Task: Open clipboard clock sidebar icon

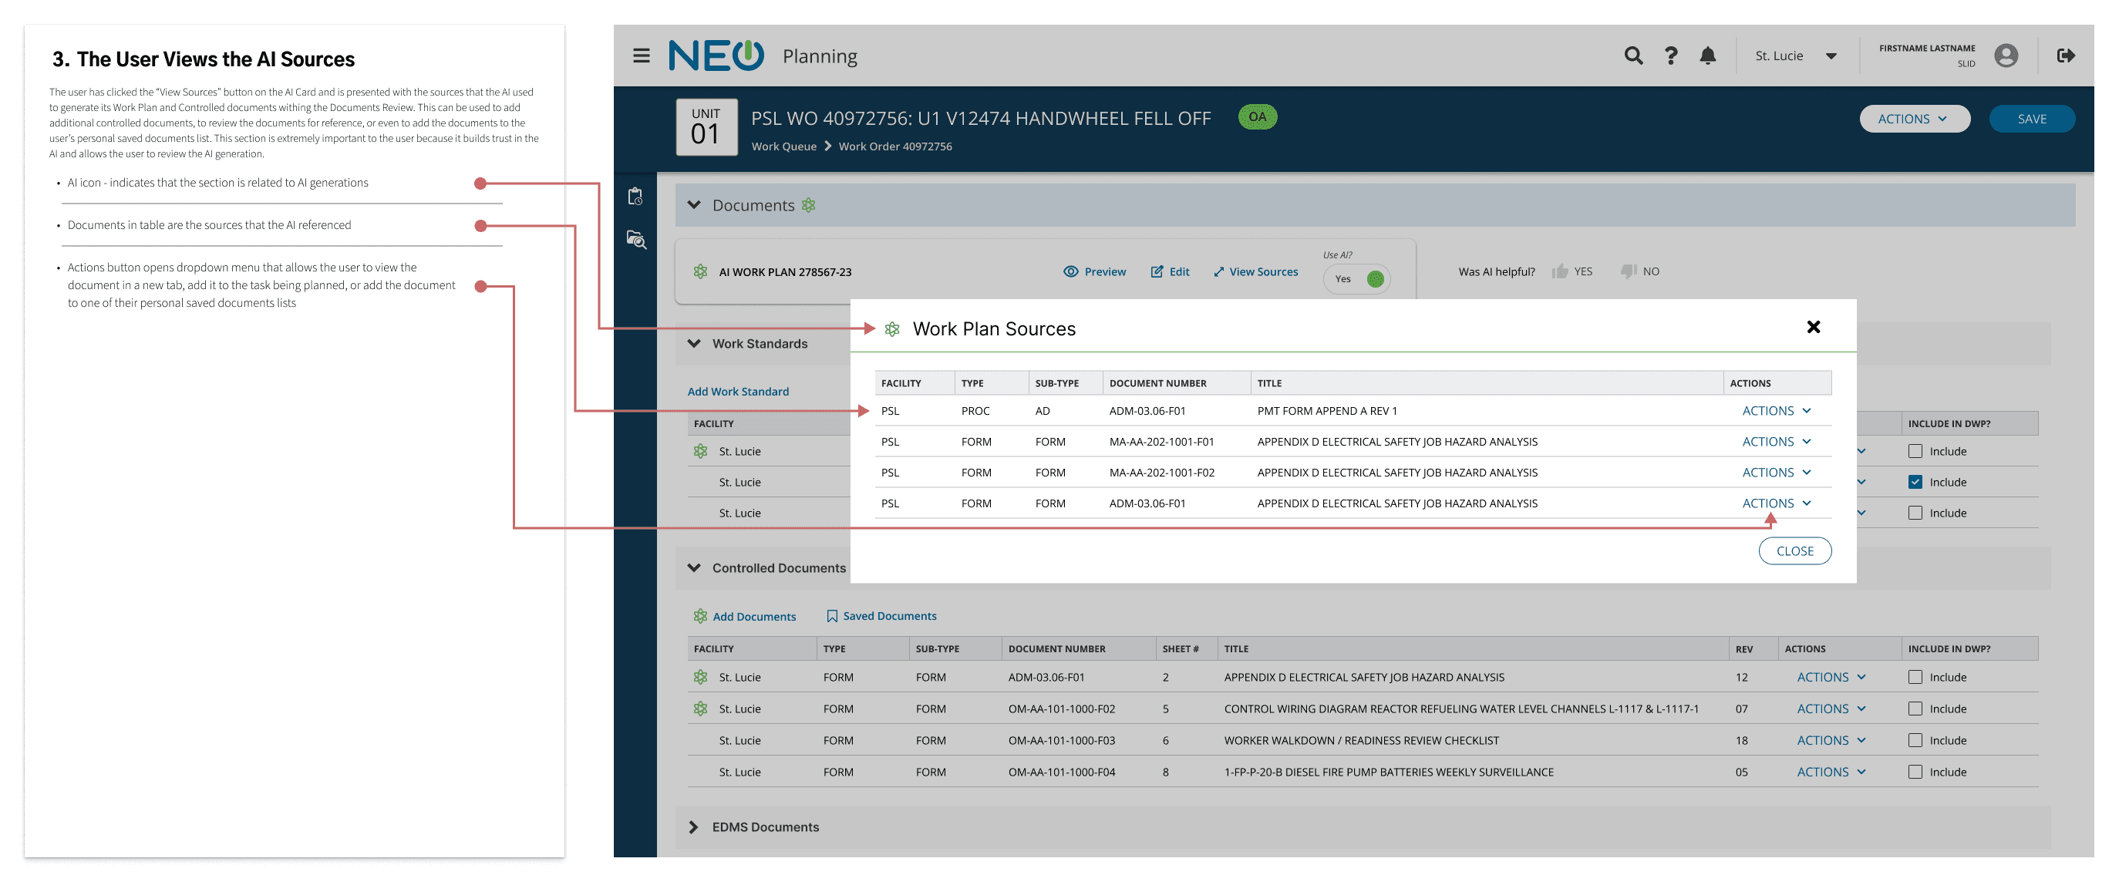Action: 635,197
